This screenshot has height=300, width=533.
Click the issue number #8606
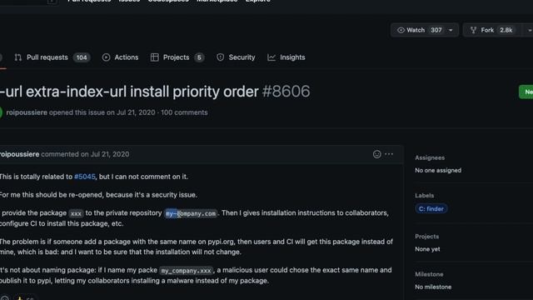(286, 92)
